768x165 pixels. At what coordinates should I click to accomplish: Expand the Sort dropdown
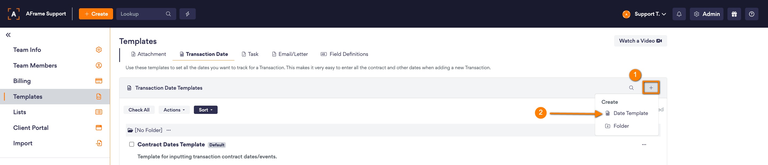205,110
